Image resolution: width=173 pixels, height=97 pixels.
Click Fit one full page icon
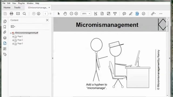pyautogui.click(x=102, y=14)
